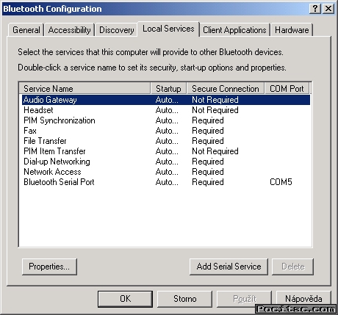
Task: Switch to the Hardware tab
Action: tap(292, 30)
